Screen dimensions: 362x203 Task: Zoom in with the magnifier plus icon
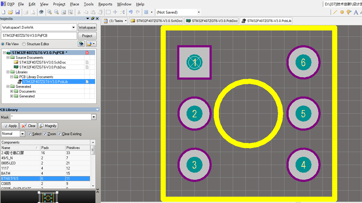coord(50,12)
